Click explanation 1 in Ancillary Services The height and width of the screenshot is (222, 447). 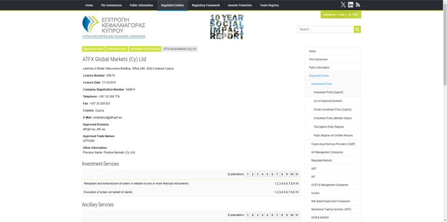[x=248, y=215]
